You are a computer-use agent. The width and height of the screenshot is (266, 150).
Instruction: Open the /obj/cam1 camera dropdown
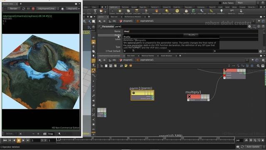pyautogui.click(x=73, y=8)
